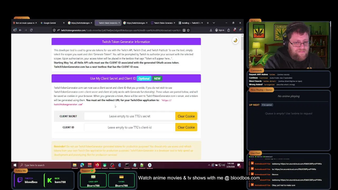Open the browser application menu
Screen dimensions: 338x190
coord(240,30)
